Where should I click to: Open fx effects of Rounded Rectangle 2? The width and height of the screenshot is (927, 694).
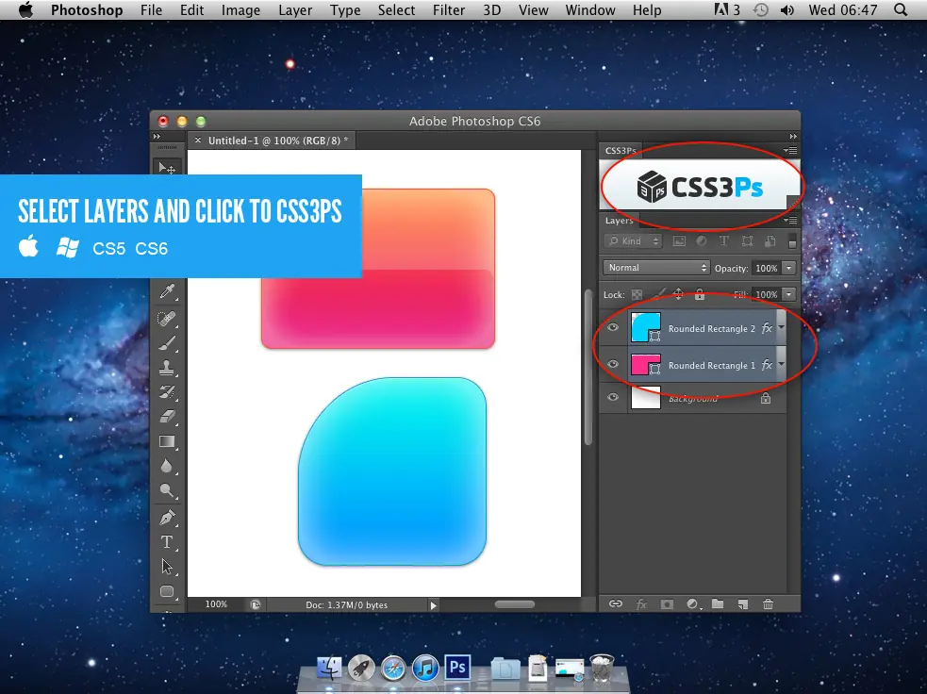pos(767,328)
